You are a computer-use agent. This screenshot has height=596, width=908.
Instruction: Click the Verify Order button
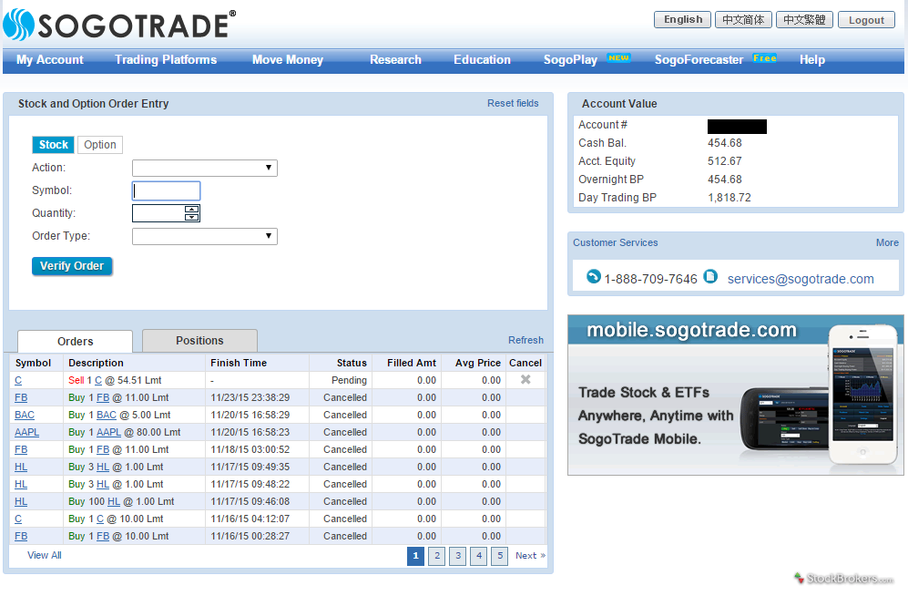click(x=72, y=266)
